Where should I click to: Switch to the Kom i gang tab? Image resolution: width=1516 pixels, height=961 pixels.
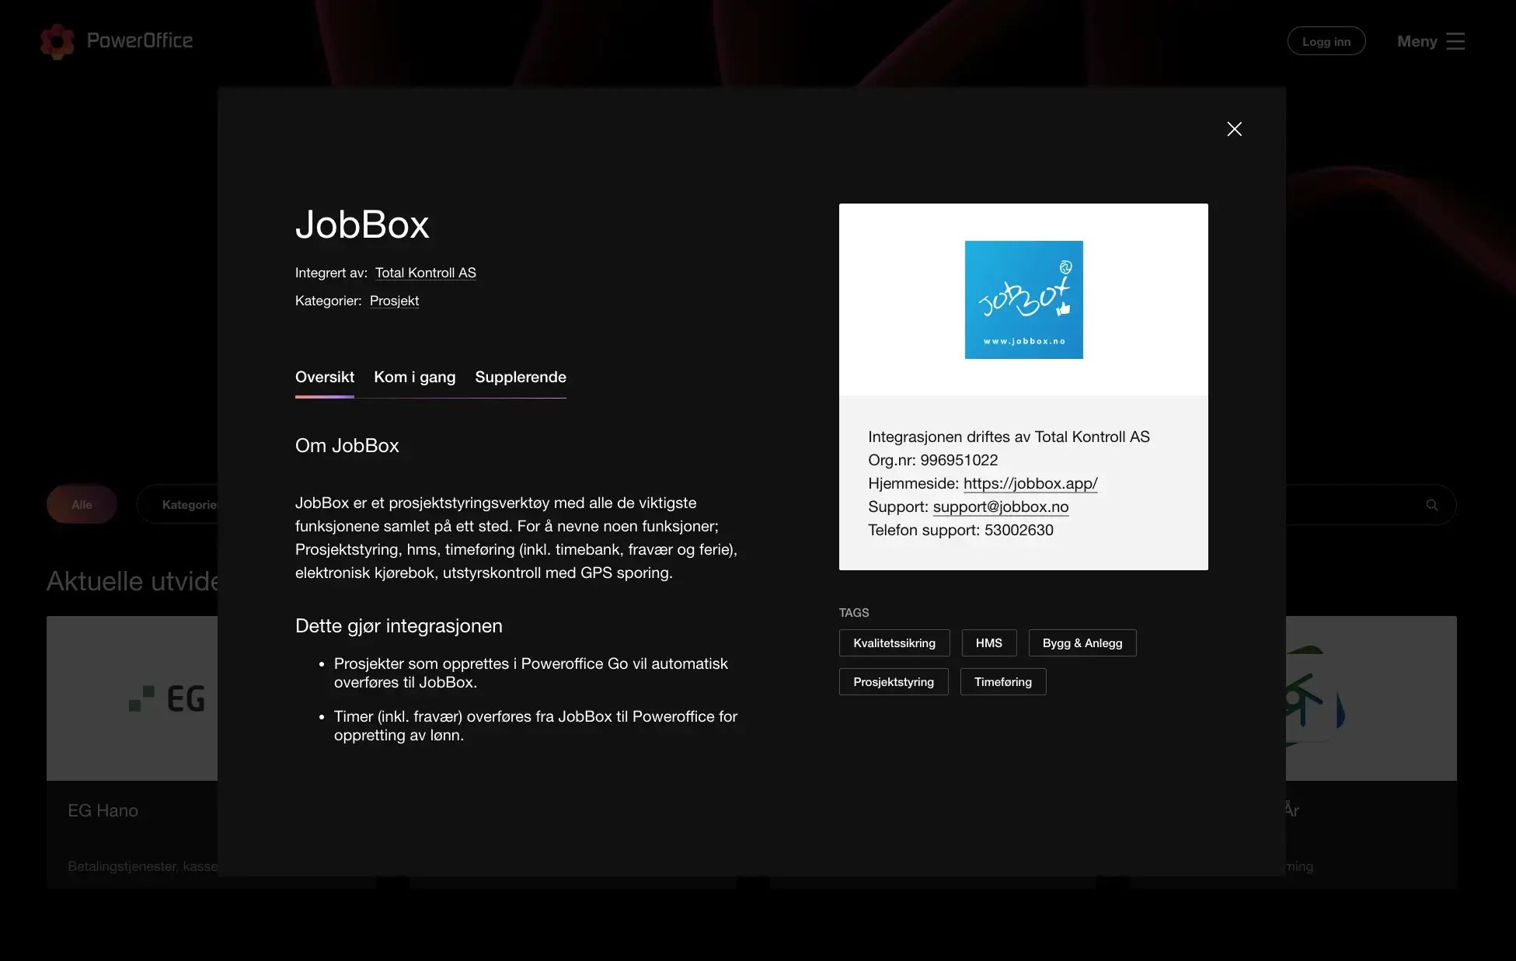(415, 377)
